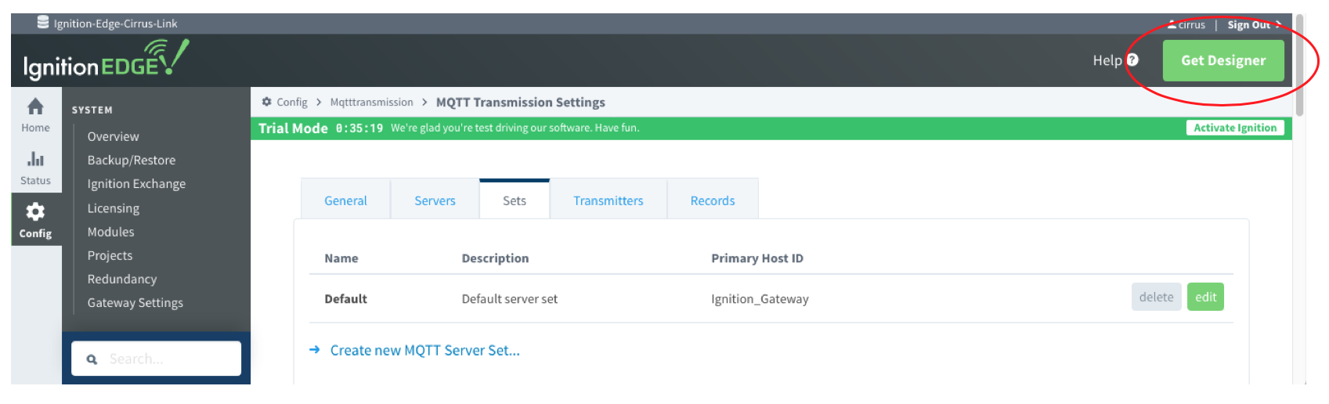This screenshot has height=404, width=1329.
Task: Click the Default name cell
Action: click(x=345, y=298)
